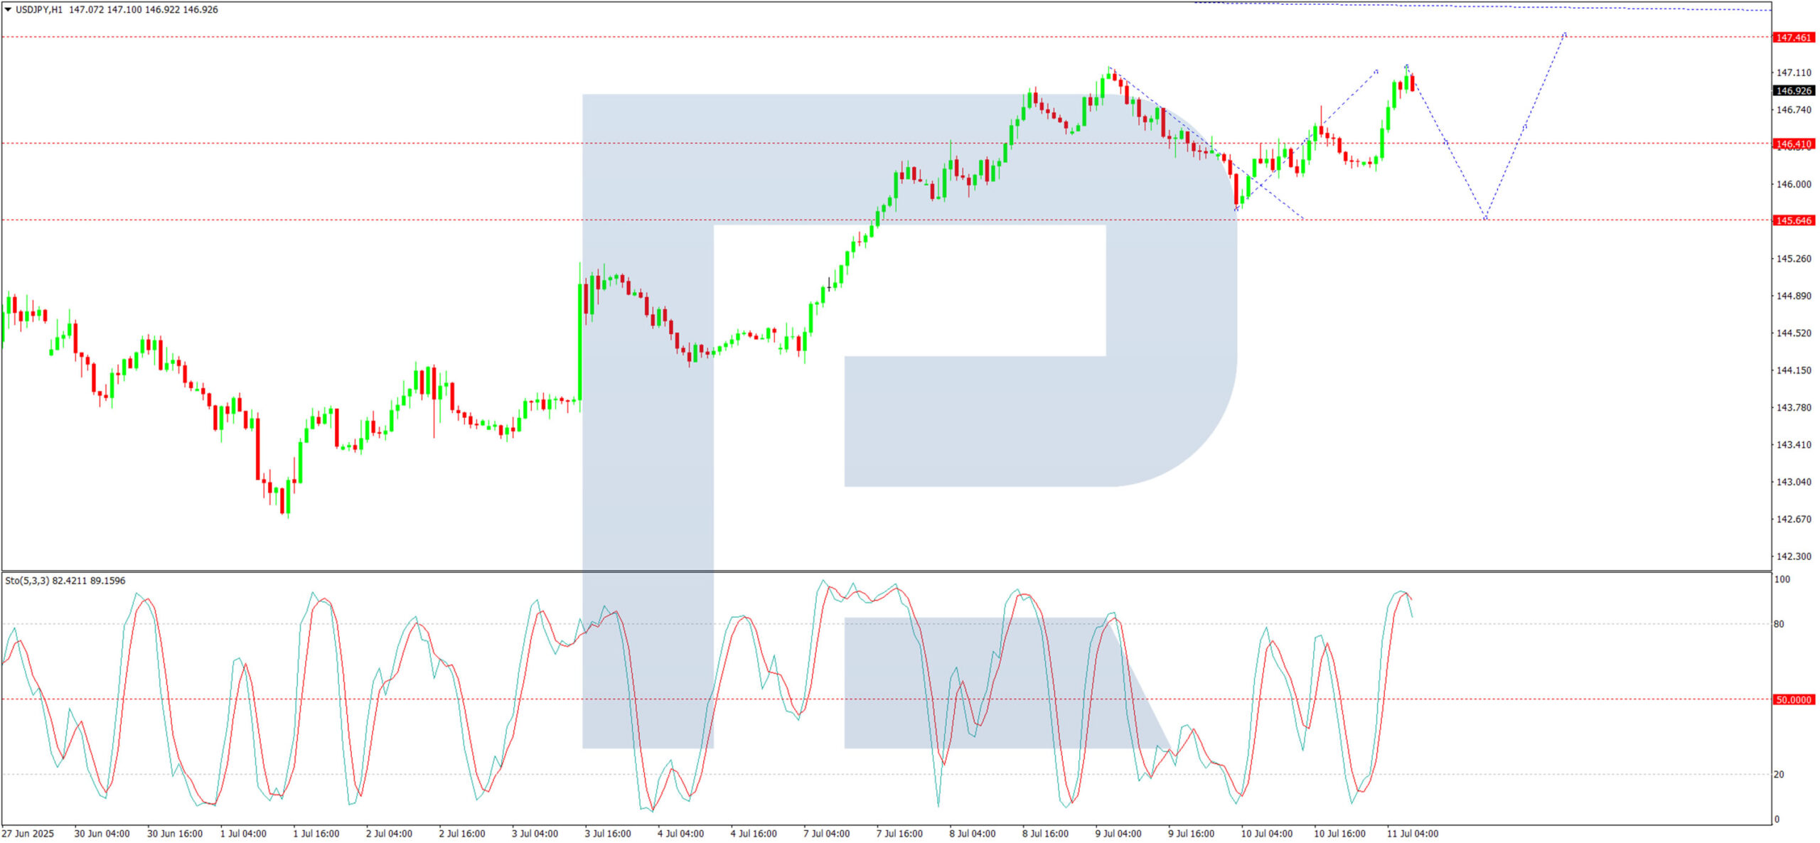The height and width of the screenshot is (843, 1820).
Task: Click the 1 Jul 16:00 time axis label
Action: point(316,833)
